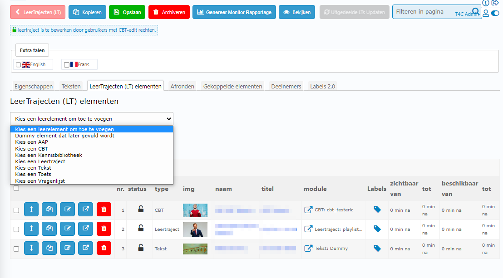
Task: Click the copy icon in the Tekst row
Action: pyautogui.click(x=49, y=248)
